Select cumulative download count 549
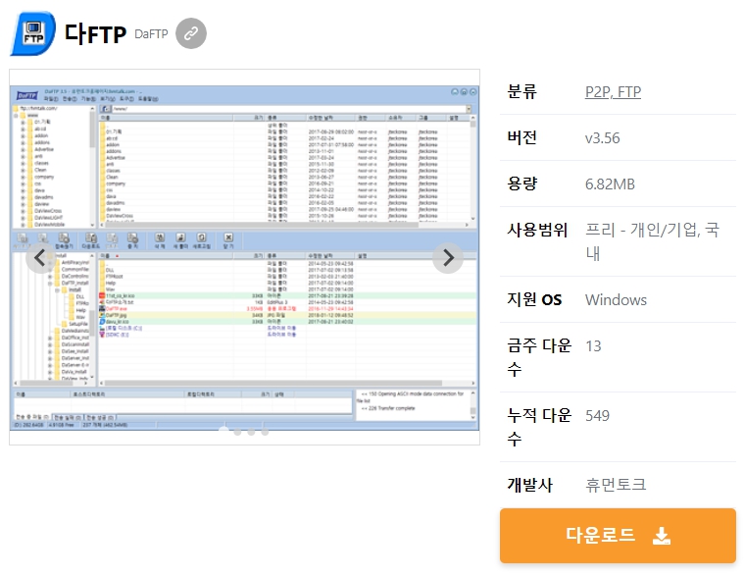 (597, 416)
